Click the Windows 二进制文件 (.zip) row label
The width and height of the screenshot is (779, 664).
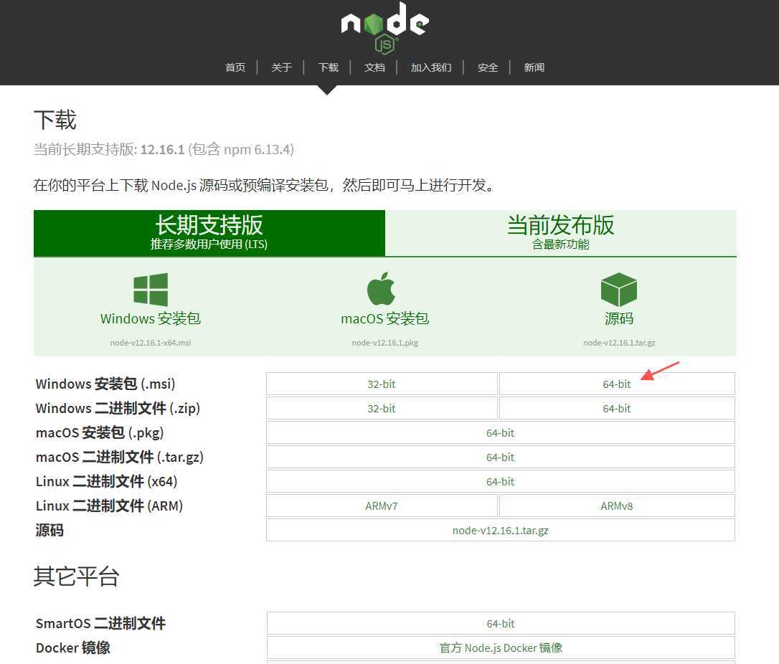pos(118,408)
